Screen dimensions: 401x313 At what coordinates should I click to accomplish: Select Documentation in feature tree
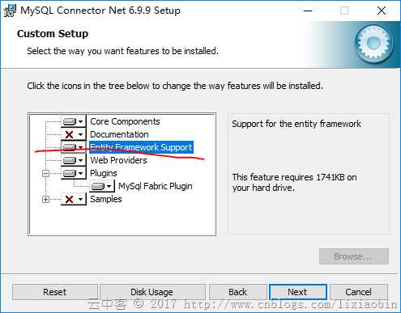(x=119, y=134)
